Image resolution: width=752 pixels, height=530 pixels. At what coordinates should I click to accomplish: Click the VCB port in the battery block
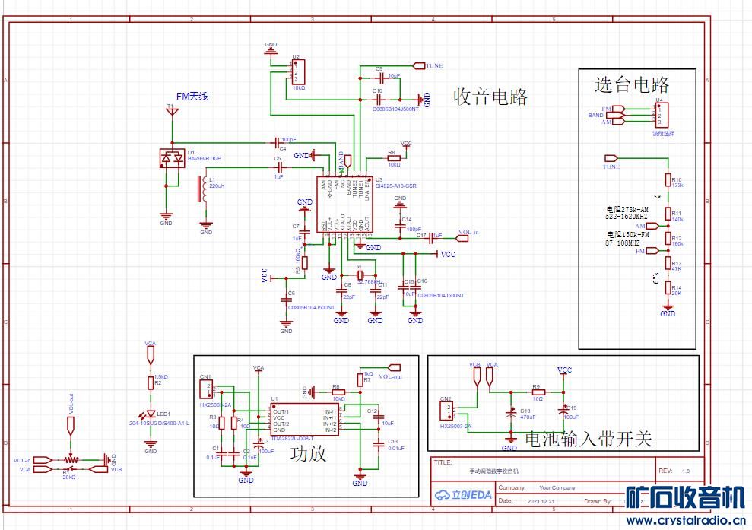(477, 378)
